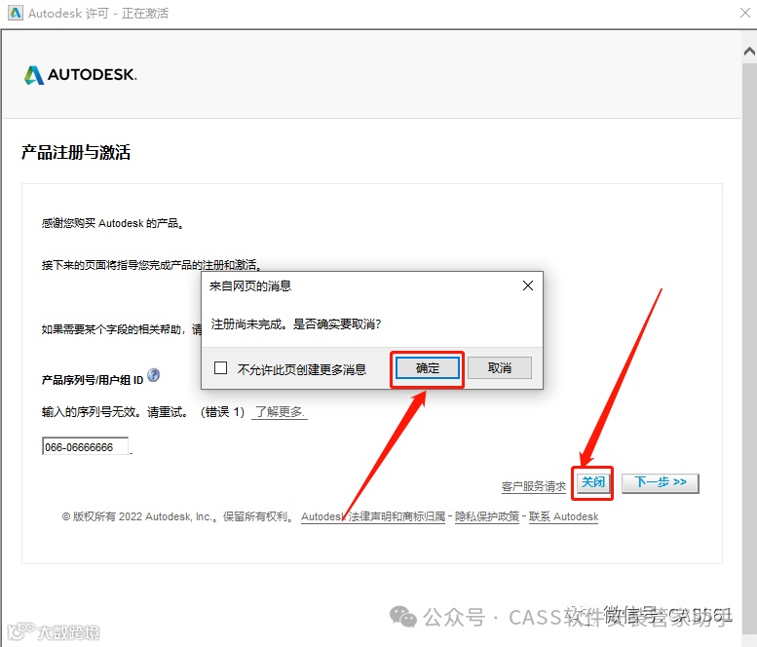
Task: Click the 感谢您购买 Autodesk 的产品 text
Action: pos(112,223)
